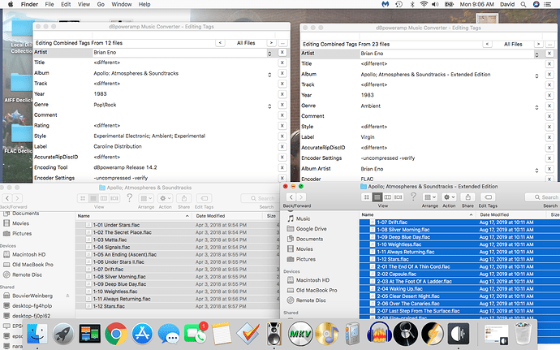
Task: Open Google Chrome from the Dock
Action: coord(116,334)
